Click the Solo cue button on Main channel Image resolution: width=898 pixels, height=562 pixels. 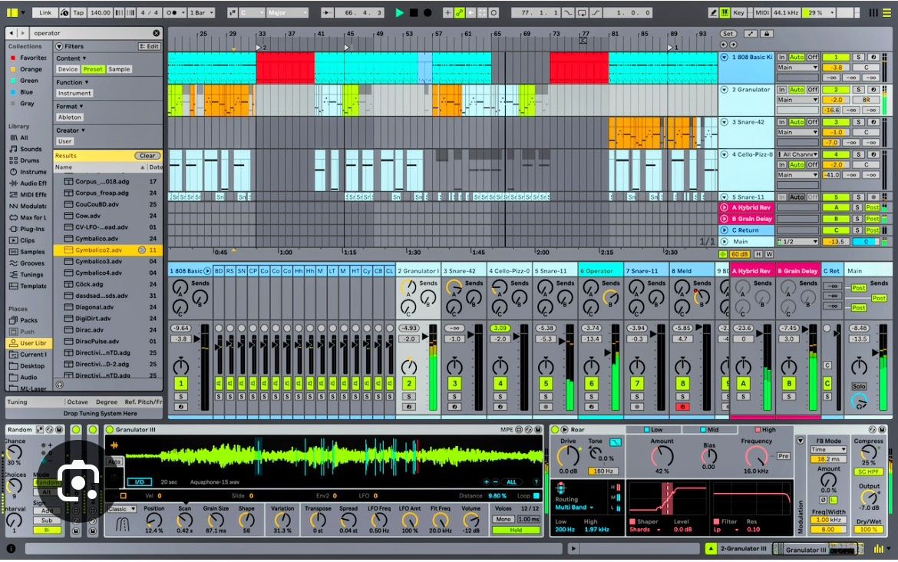[859, 387]
